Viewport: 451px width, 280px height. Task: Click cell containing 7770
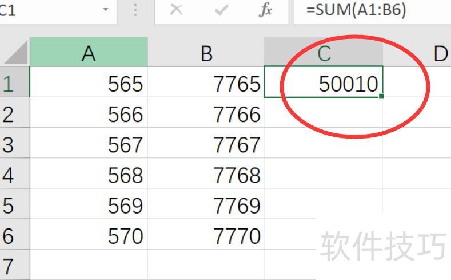(x=206, y=234)
